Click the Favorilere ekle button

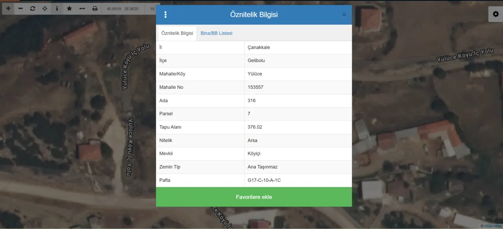point(254,197)
